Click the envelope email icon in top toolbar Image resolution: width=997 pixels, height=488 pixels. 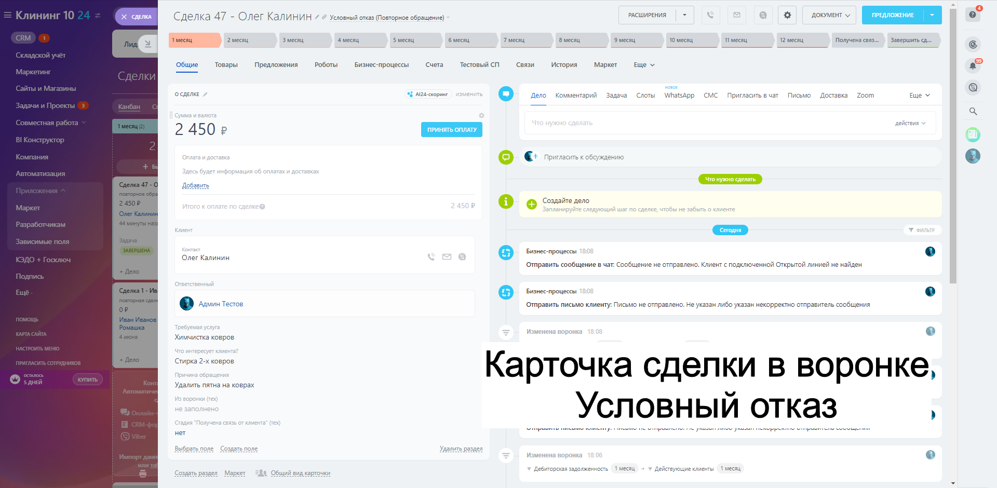click(x=736, y=15)
